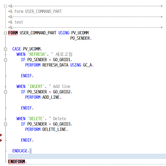Click the WHEN keyword before 'REFRESH'
Screen dimensions: 166x166
click(21, 54)
